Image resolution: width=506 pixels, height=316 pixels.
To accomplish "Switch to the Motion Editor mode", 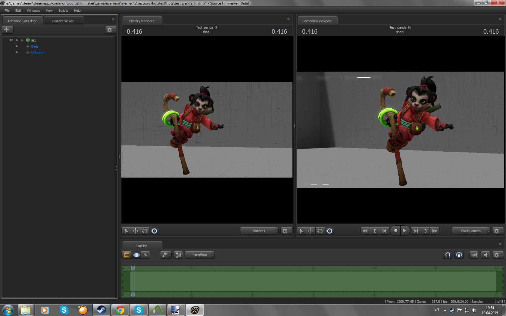I will tap(136, 255).
